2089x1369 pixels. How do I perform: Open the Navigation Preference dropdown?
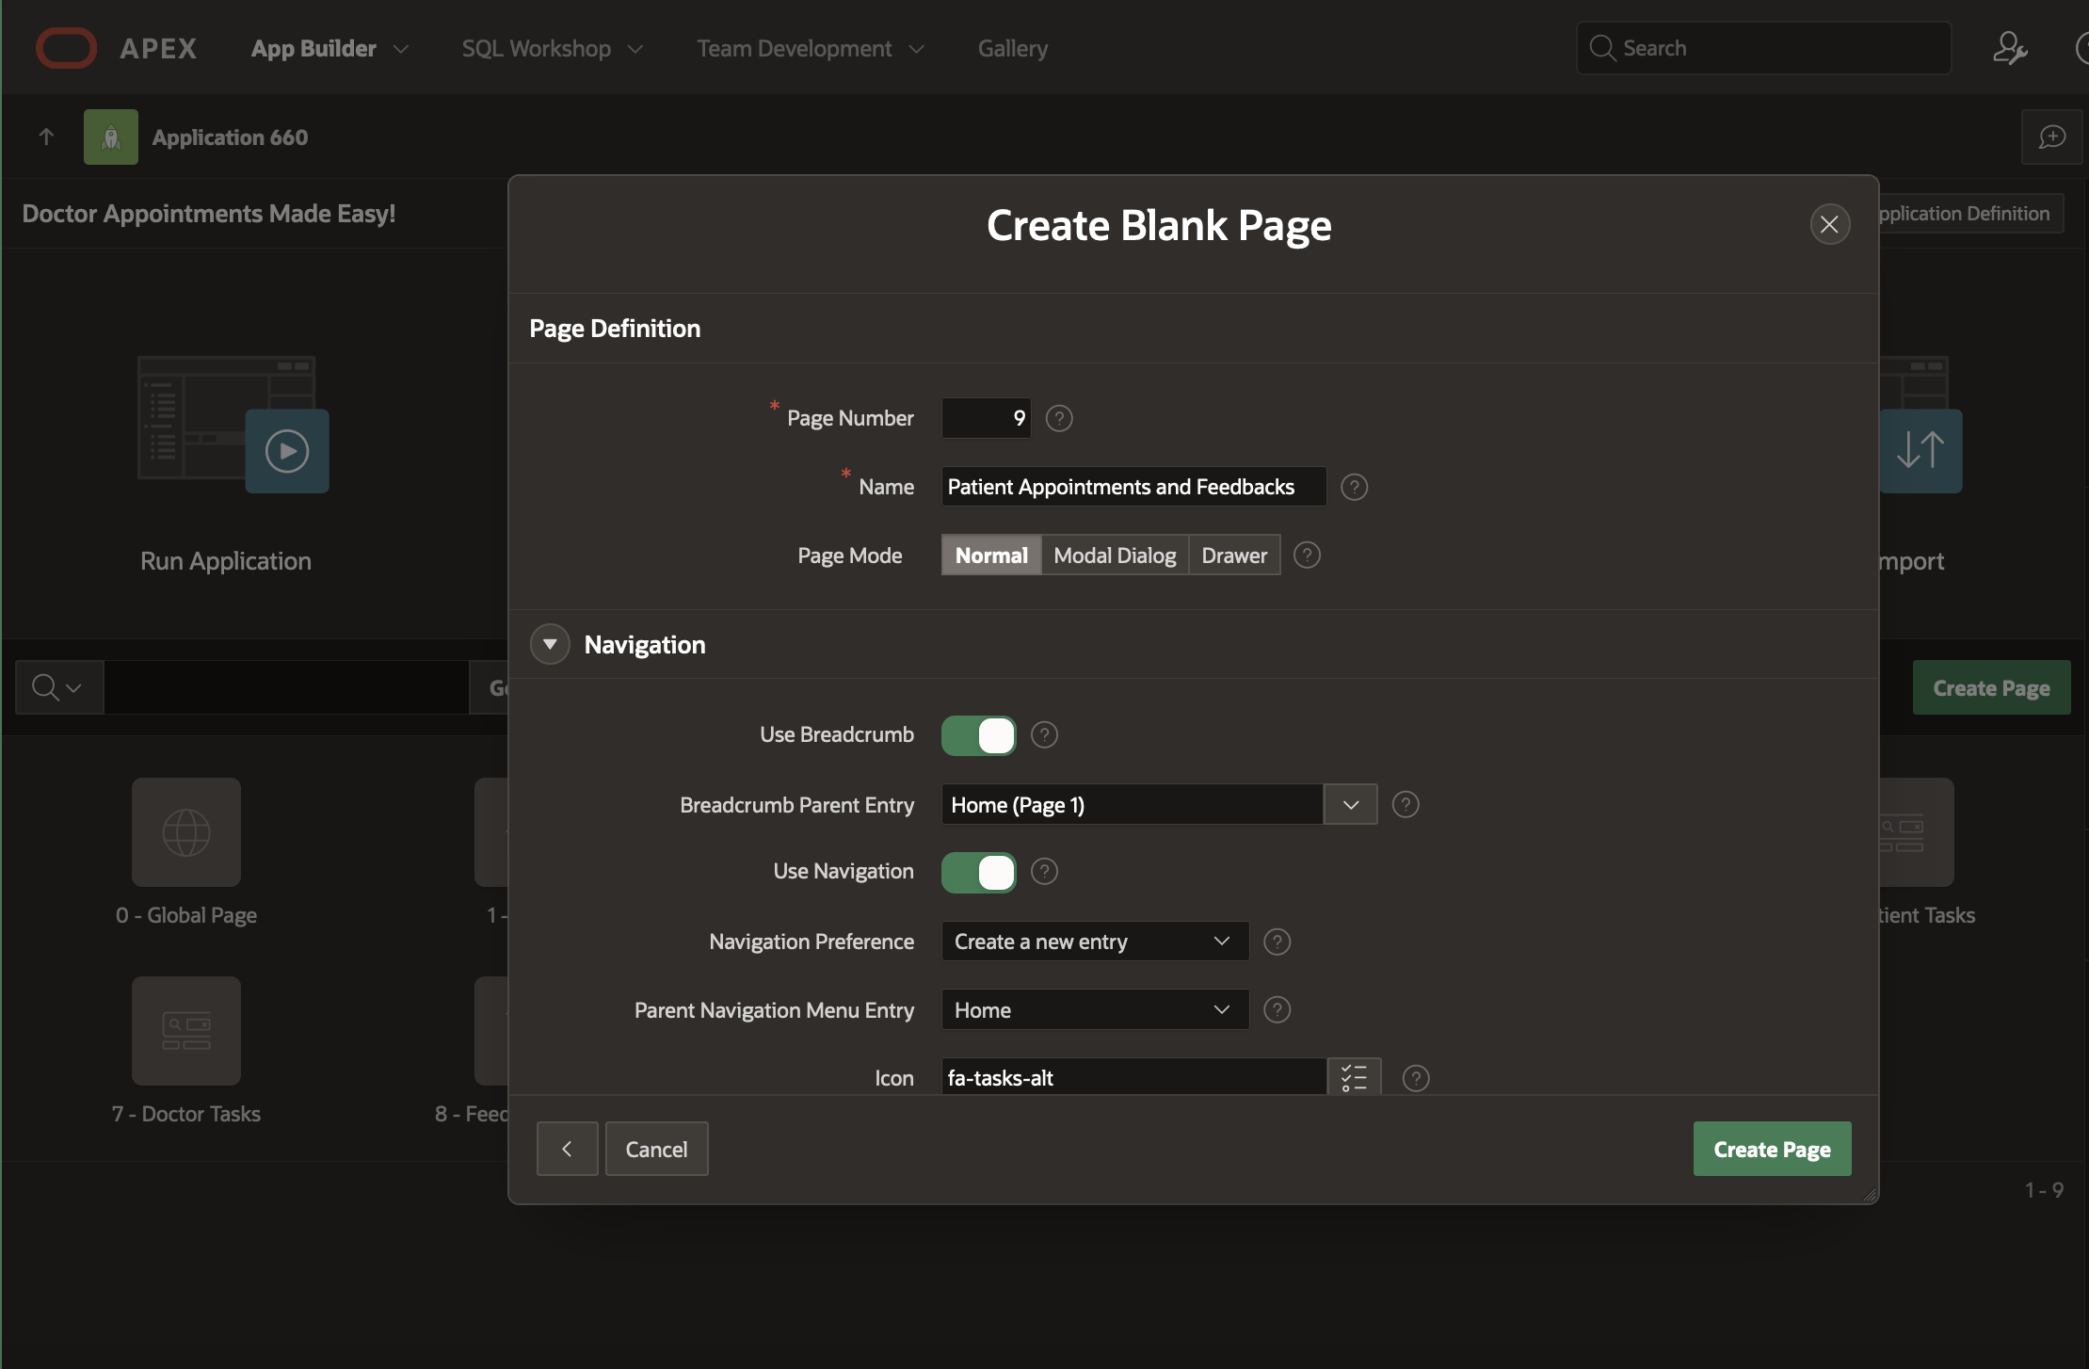(1094, 942)
